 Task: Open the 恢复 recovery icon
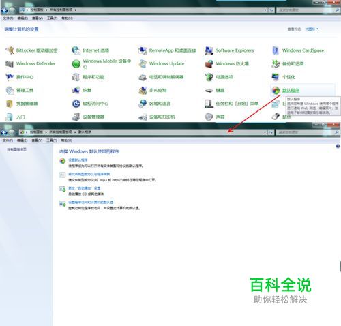[76, 90]
